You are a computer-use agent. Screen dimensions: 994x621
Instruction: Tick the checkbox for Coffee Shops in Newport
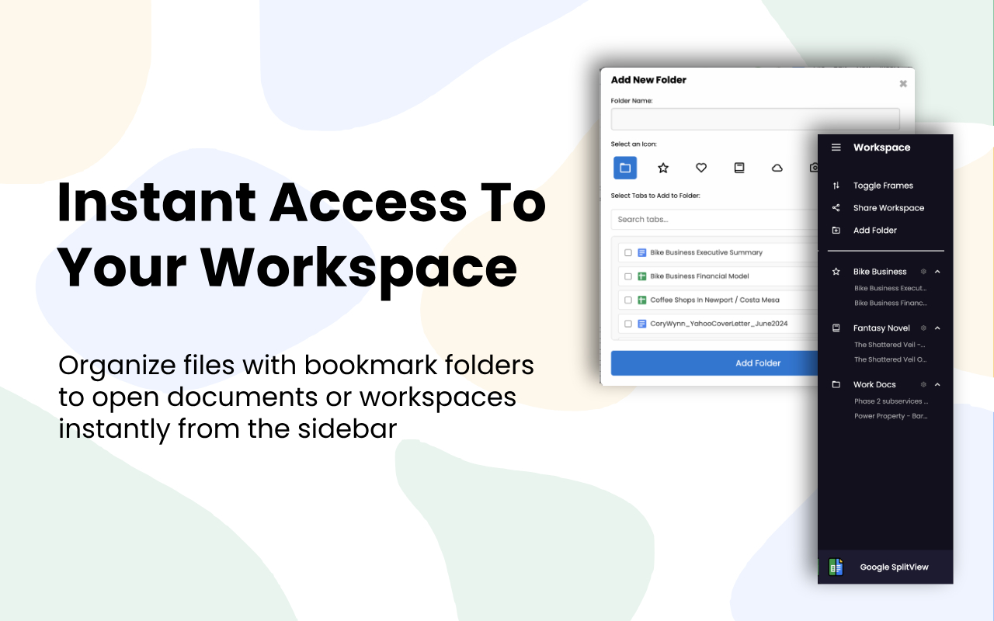pos(628,300)
